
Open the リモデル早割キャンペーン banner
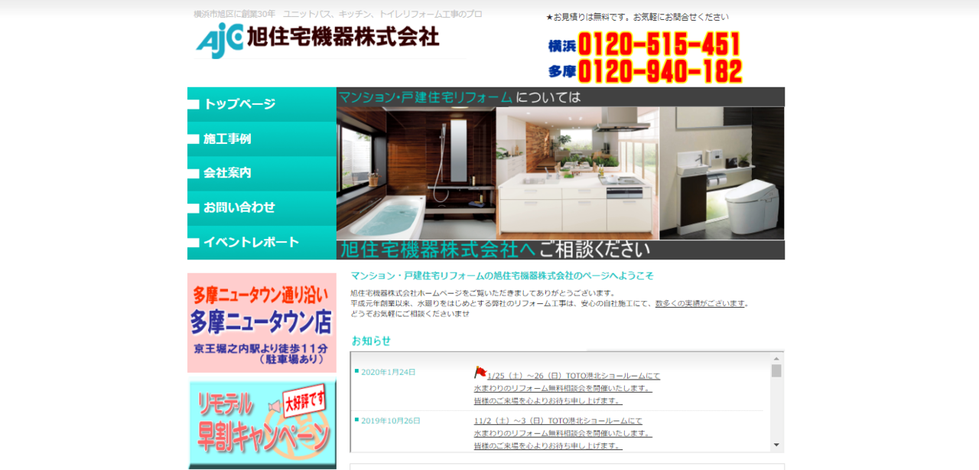coord(262,423)
